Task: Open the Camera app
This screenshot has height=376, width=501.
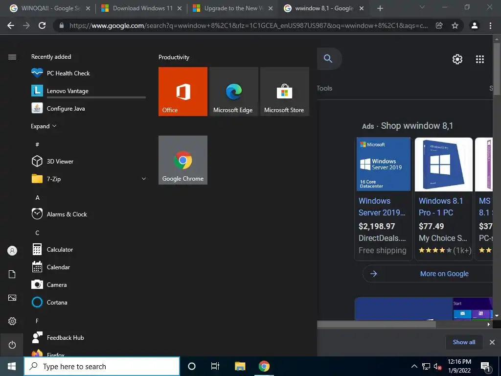Action: pyautogui.click(x=88, y=284)
